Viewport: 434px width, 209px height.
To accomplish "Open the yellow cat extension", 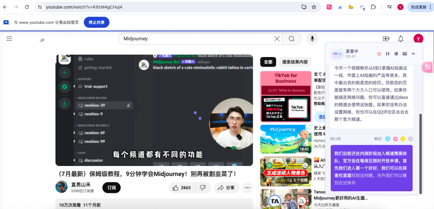I will pos(351,7).
